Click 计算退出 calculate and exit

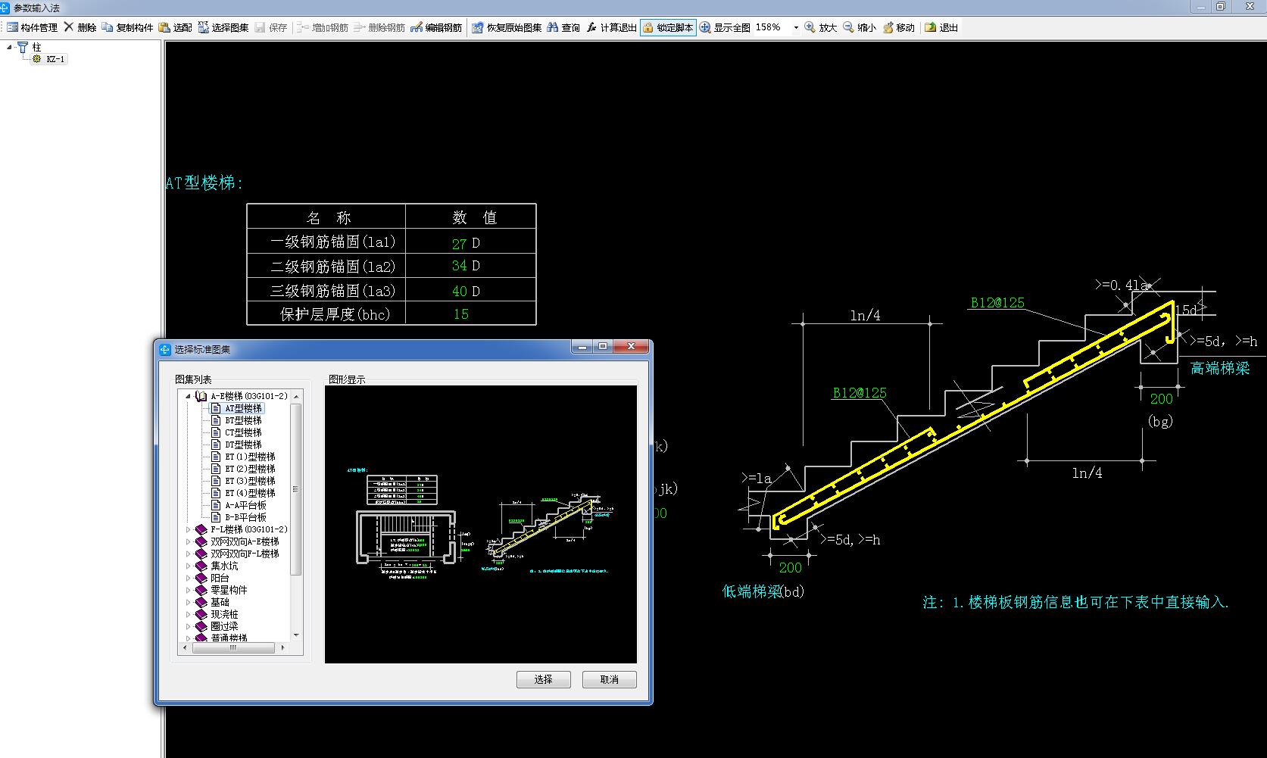(611, 27)
